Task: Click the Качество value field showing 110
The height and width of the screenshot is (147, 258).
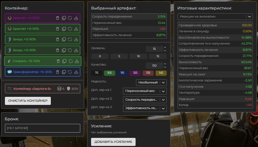Action: click(154, 66)
